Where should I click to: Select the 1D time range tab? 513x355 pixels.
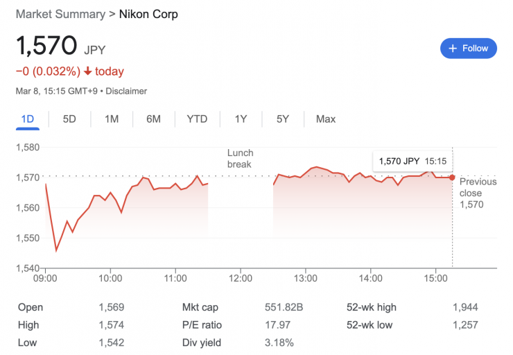click(x=28, y=119)
